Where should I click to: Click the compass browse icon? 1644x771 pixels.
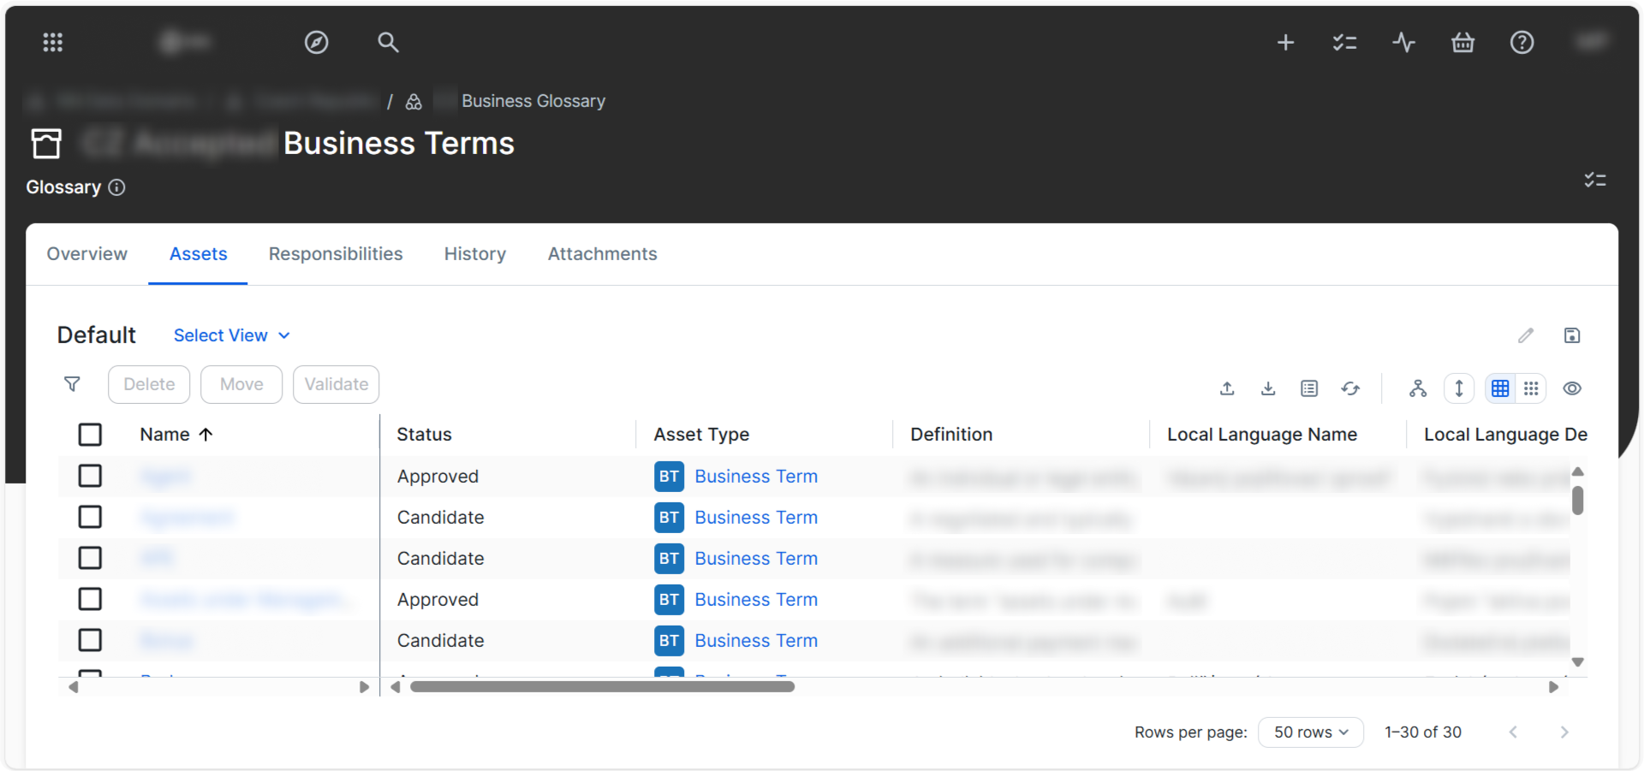(x=317, y=42)
